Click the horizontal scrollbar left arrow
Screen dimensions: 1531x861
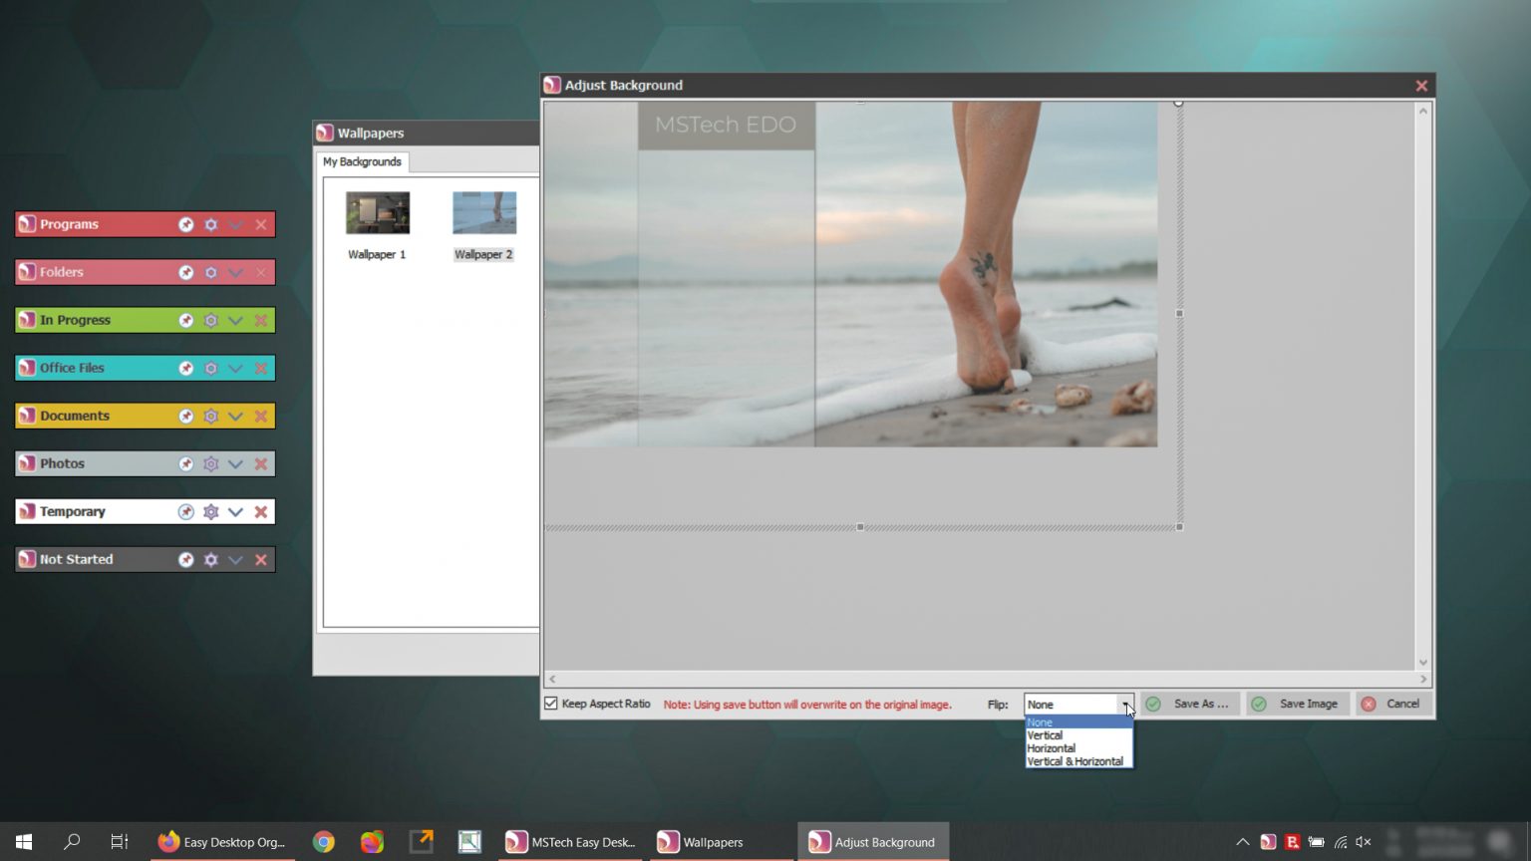[x=552, y=679]
